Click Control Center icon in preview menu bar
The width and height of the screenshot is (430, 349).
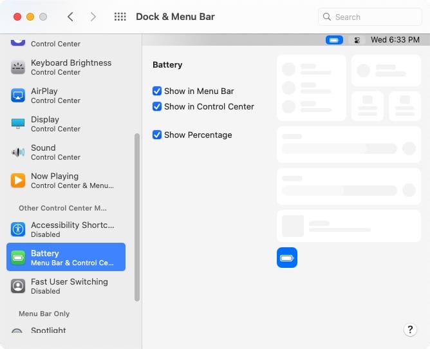pyautogui.click(x=357, y=41)
